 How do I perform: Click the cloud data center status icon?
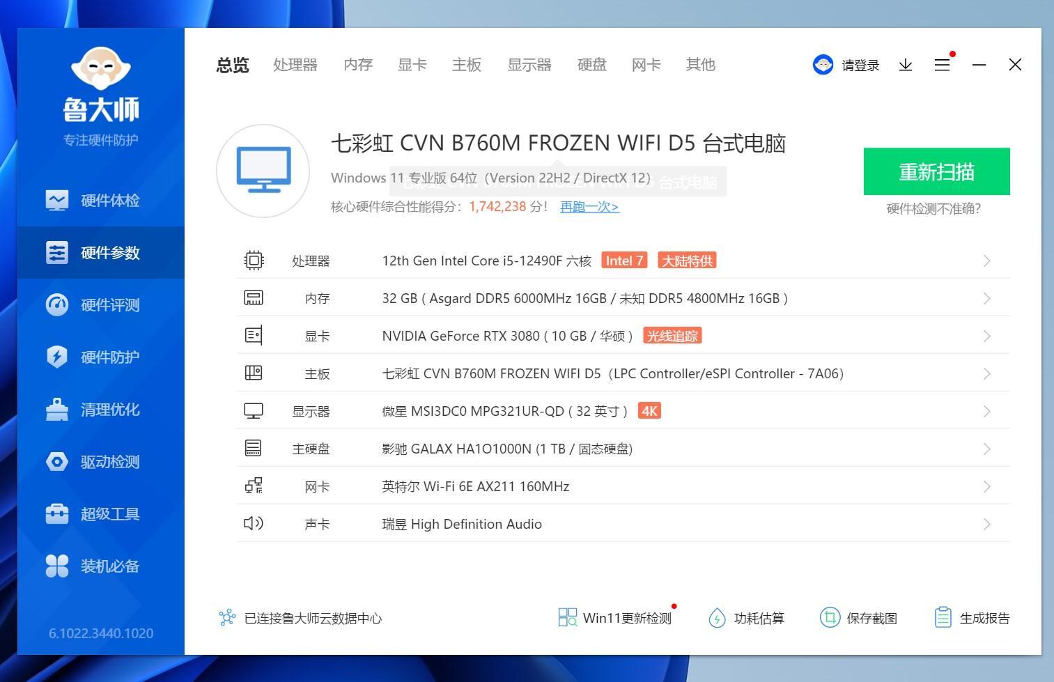pyautogui.click(x=227, y=618)
